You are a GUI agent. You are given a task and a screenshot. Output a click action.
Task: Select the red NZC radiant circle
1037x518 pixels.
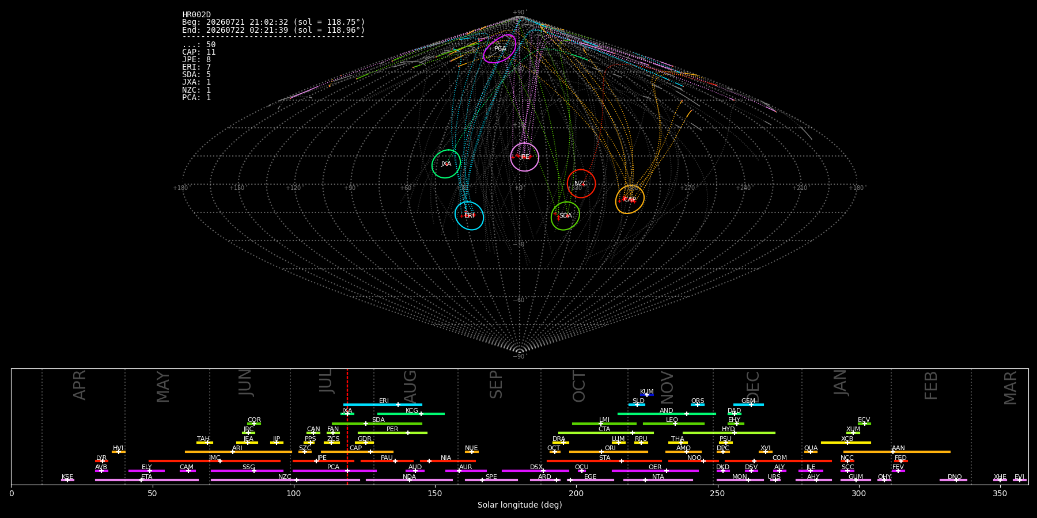(581, 184)
